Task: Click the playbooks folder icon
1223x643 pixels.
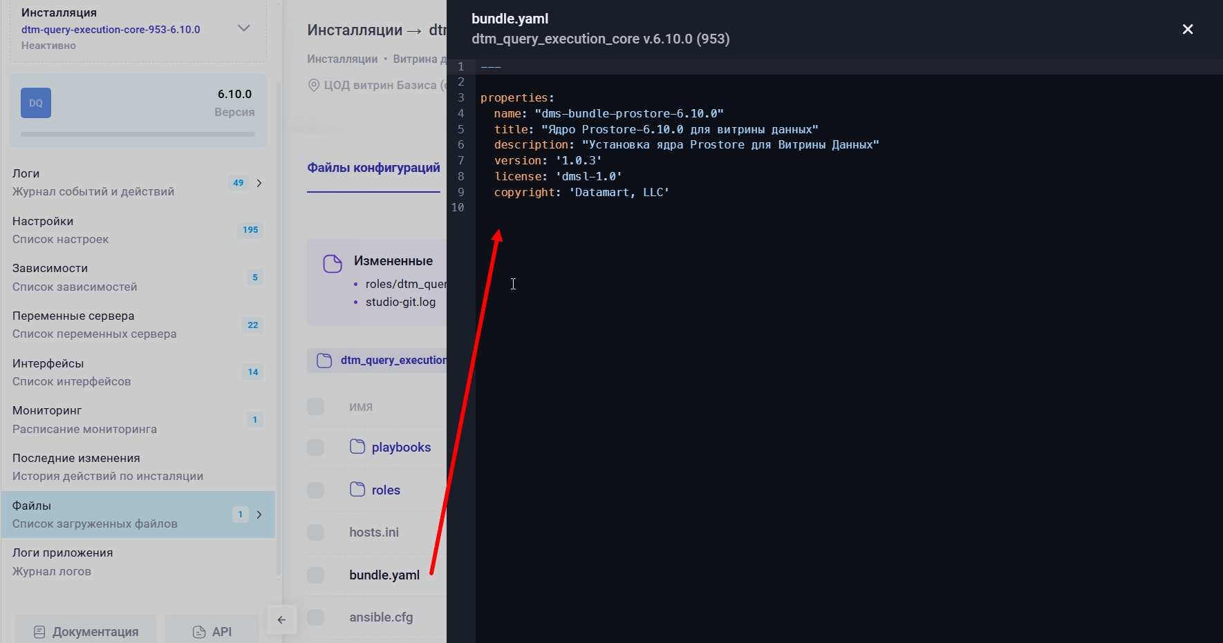Action: [357, 447]
